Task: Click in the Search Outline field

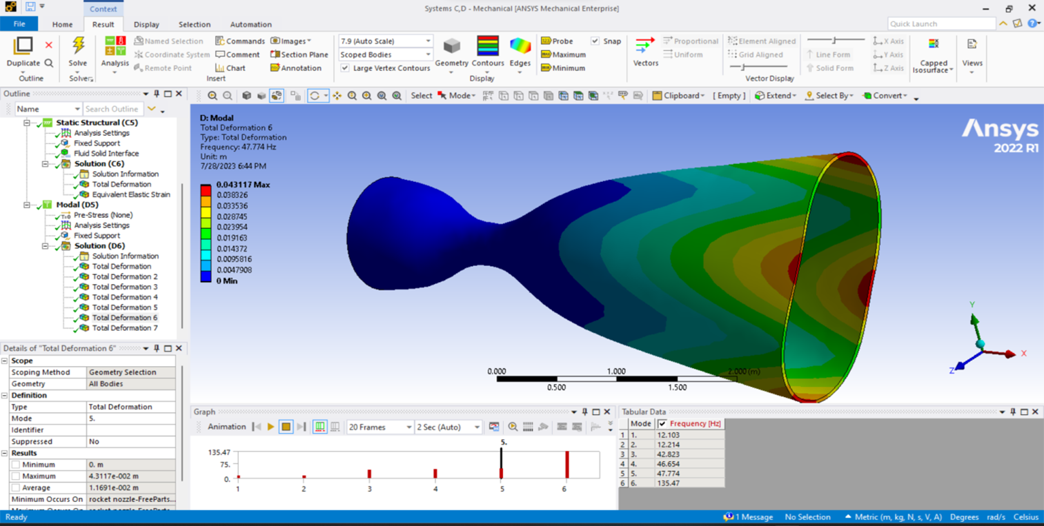Action: (x=112, y=109)
